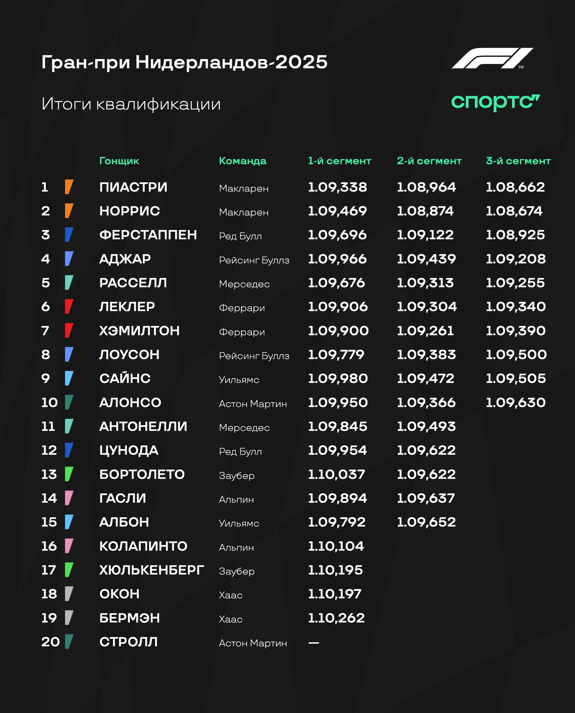Click the dash in Стролл's row
575x713 pixels.
pos(313,643)
